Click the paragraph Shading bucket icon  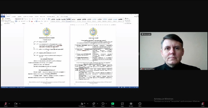point(45,21)
